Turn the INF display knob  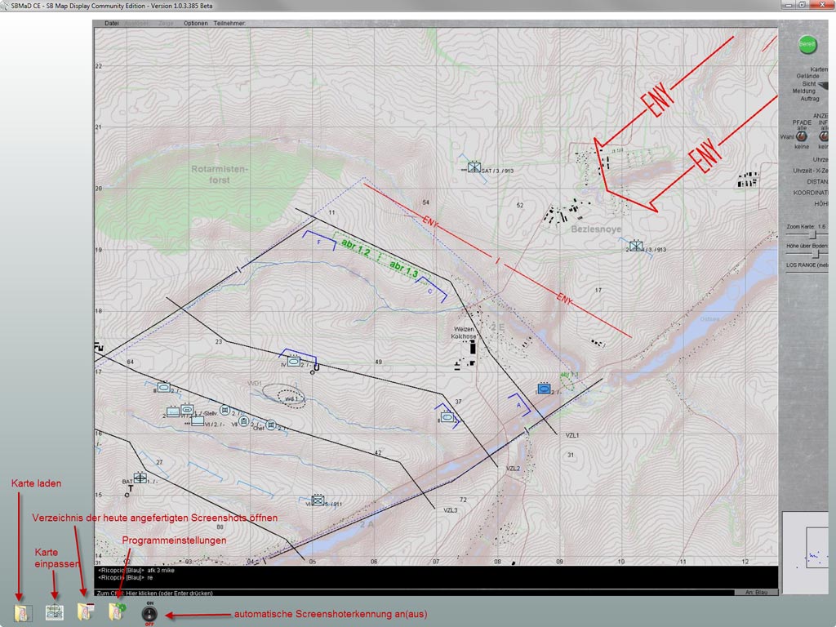coord(825,137)
